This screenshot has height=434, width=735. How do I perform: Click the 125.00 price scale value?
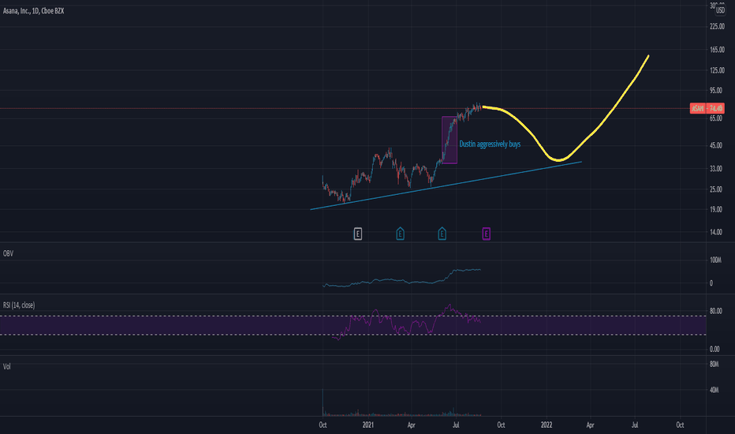pyautogui.click(x=717, y=70)
